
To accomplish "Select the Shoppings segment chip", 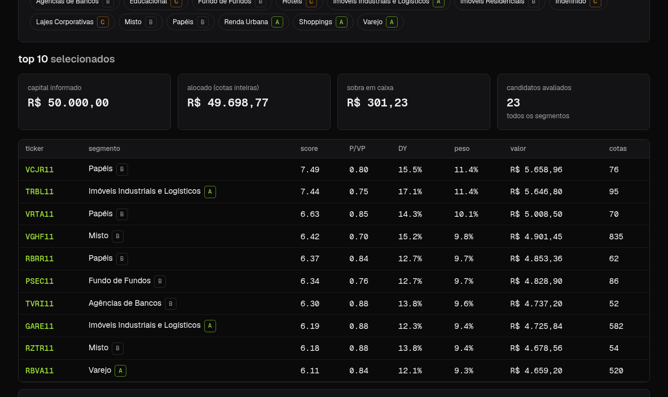I will (323, 22).
